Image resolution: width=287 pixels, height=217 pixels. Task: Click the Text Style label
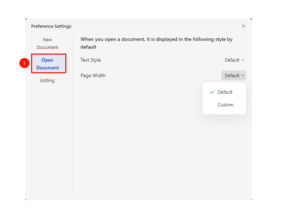pyautogui.click(x=91, y=60)
